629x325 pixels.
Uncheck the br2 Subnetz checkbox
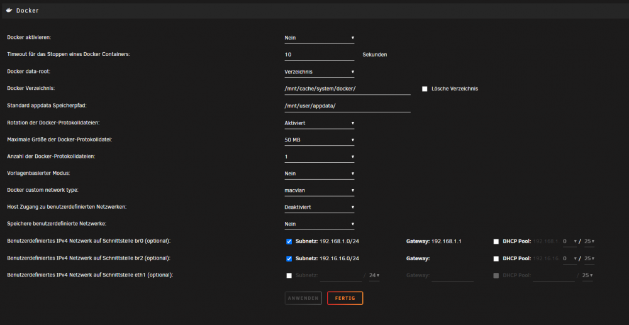click(x=289, y=259)
